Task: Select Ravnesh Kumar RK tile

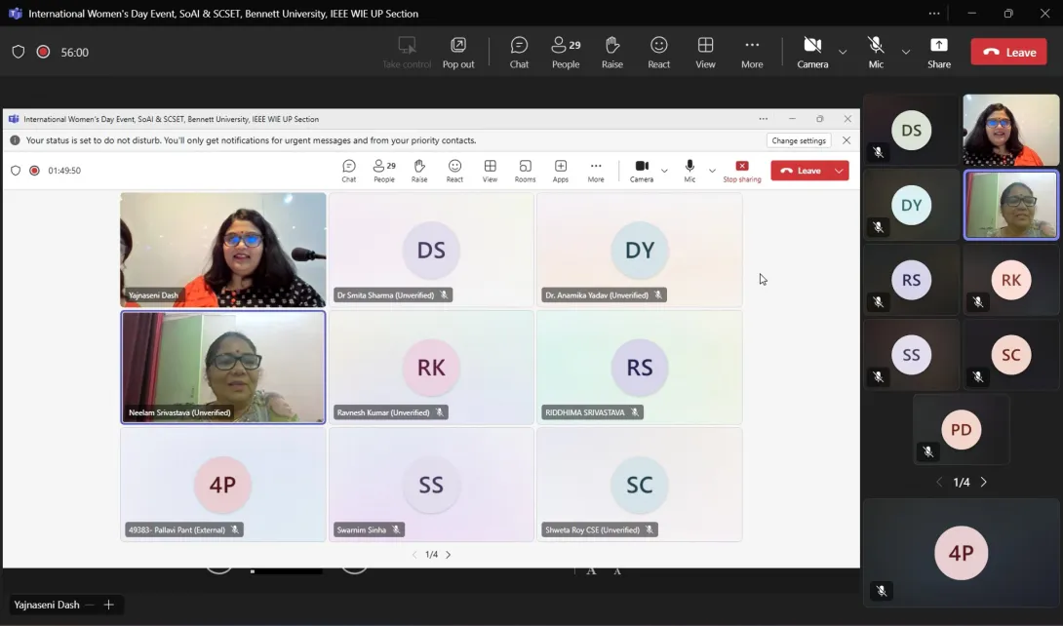Action: click(431, 368)
